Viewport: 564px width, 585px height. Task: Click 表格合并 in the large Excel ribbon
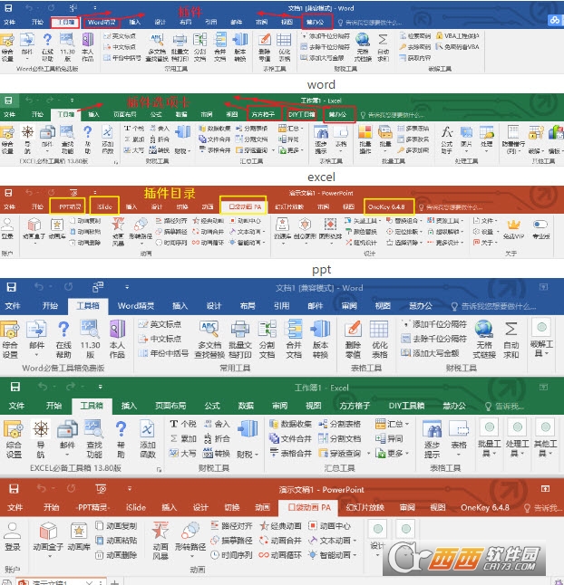[x=290, y=454]
